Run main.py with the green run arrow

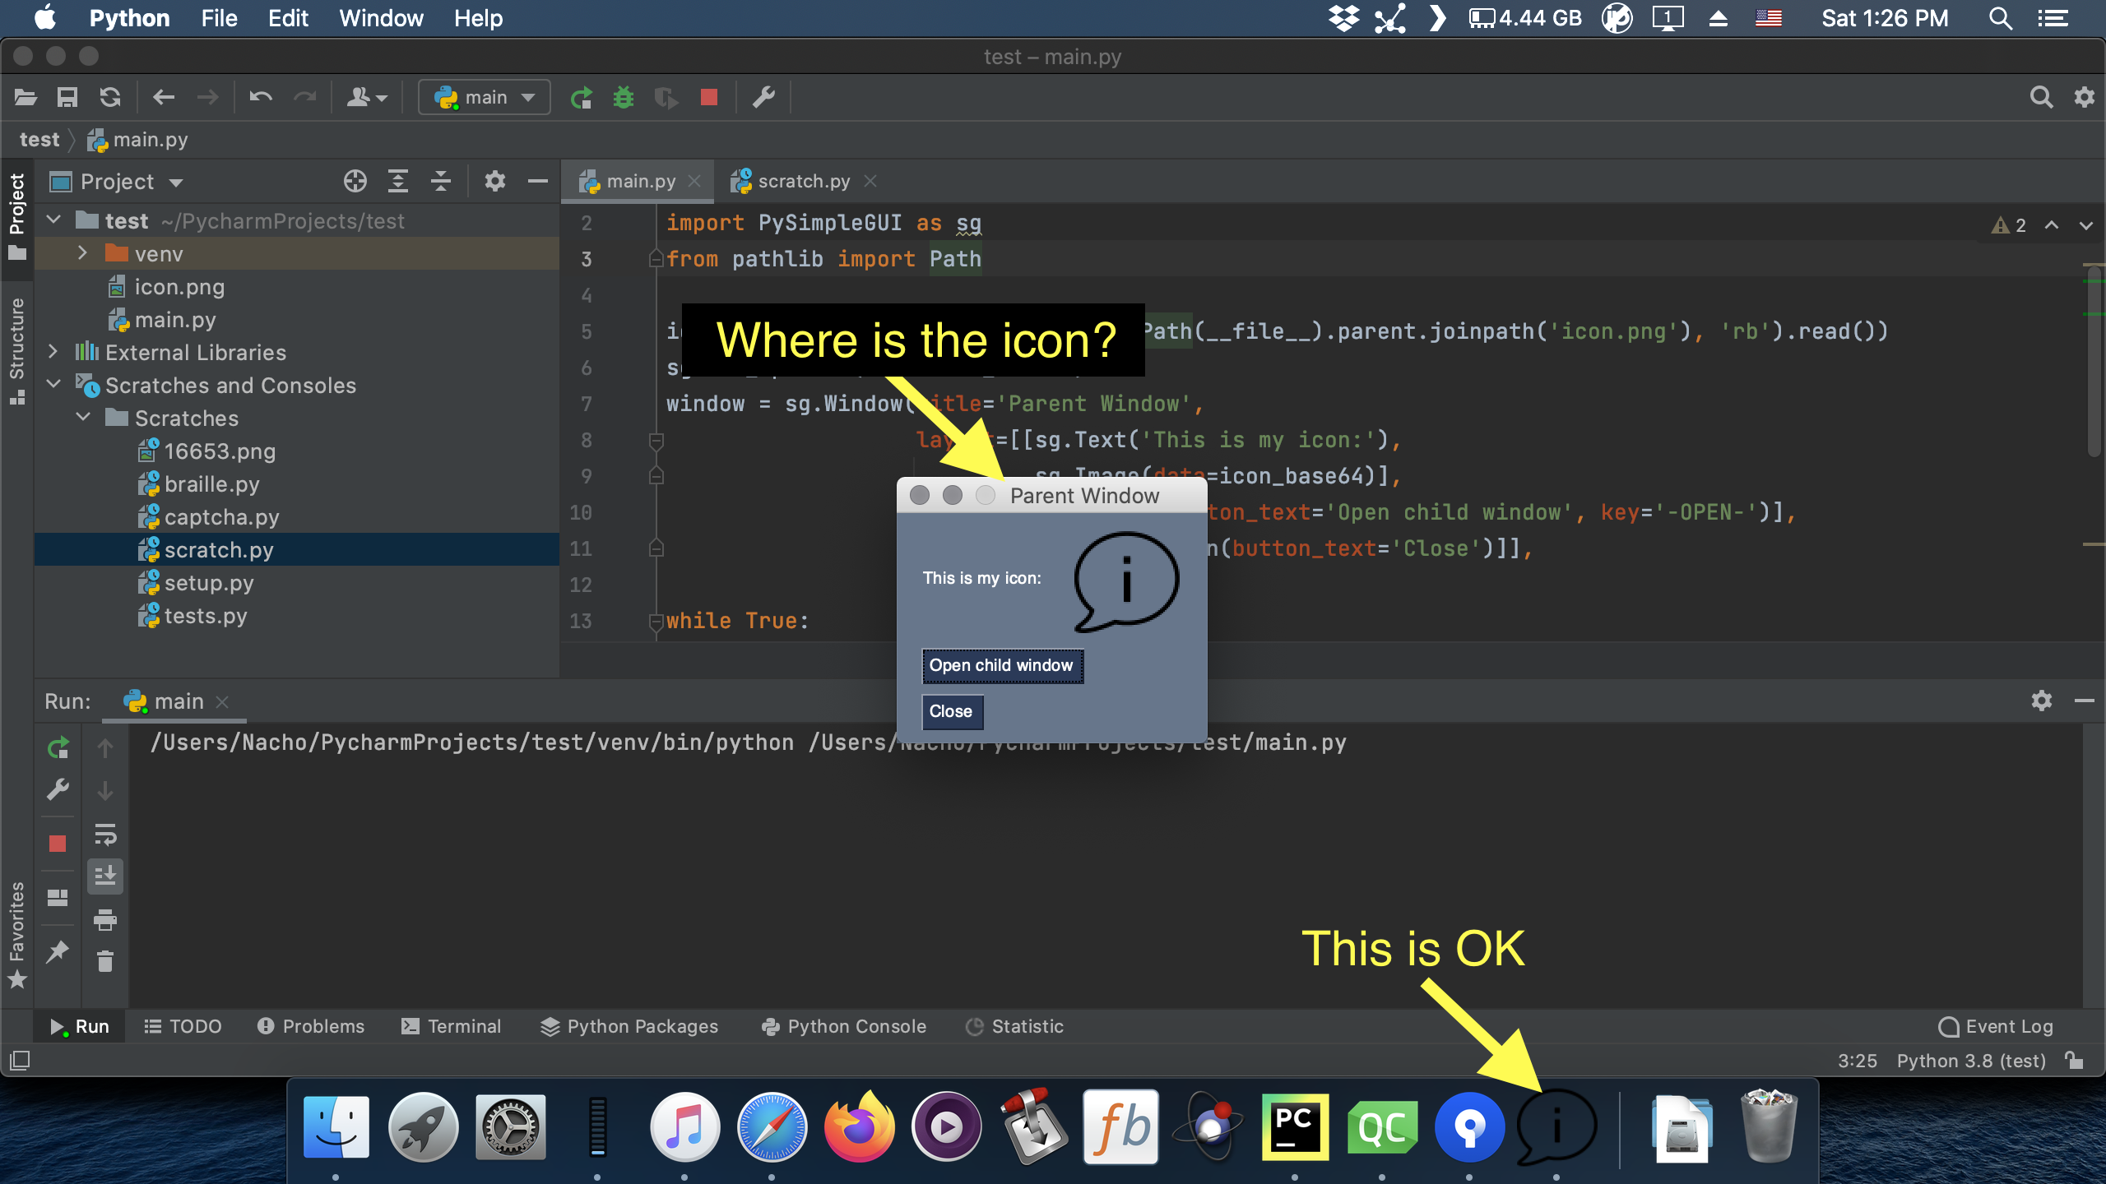tap(582, 96)
